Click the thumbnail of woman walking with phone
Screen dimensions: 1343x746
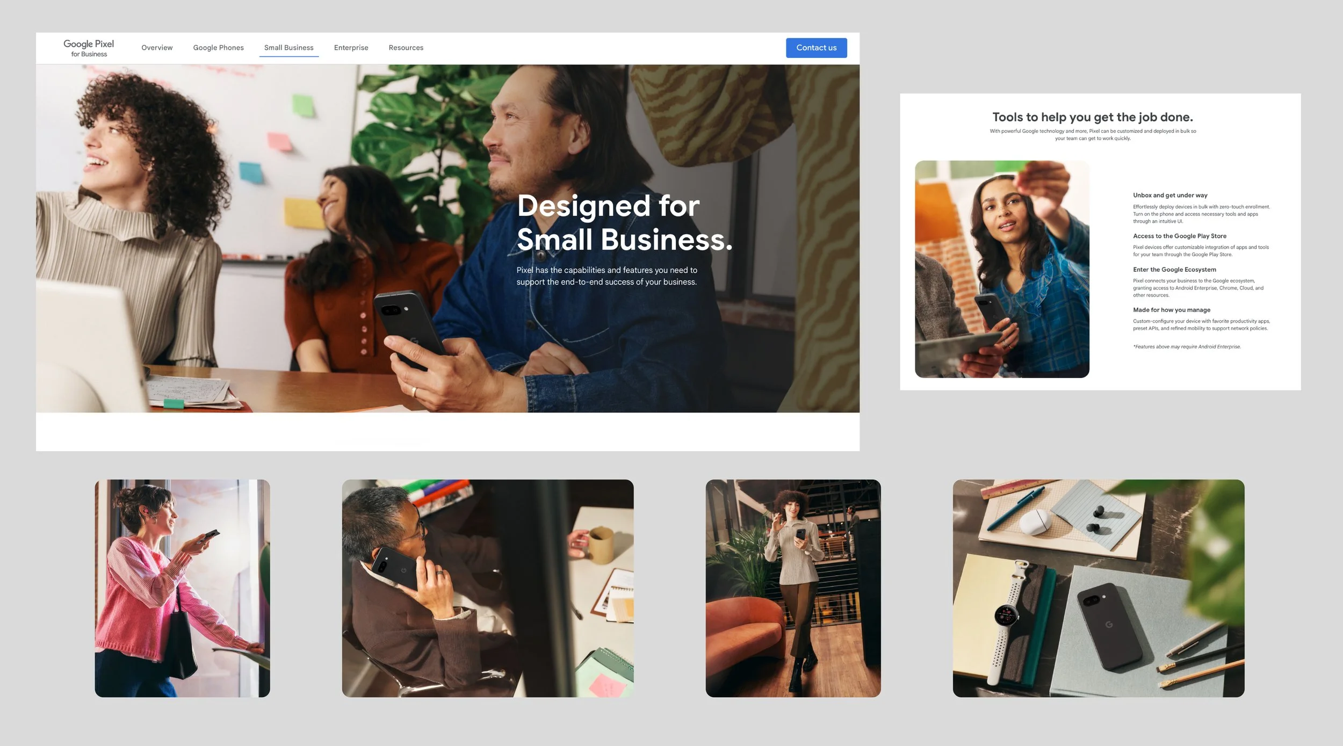(x=792, y=587)
